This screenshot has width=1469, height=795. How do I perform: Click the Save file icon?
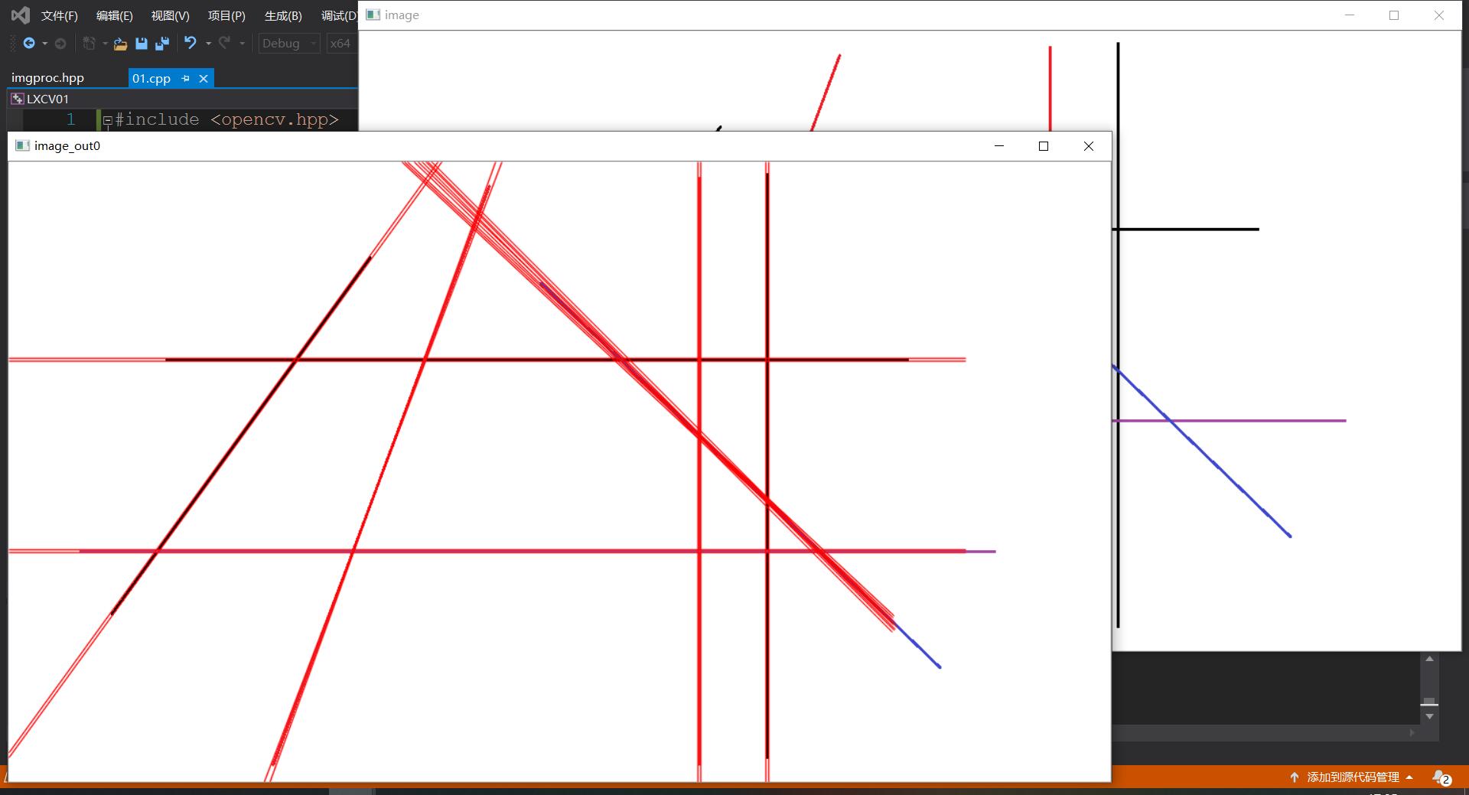[141, 44]
